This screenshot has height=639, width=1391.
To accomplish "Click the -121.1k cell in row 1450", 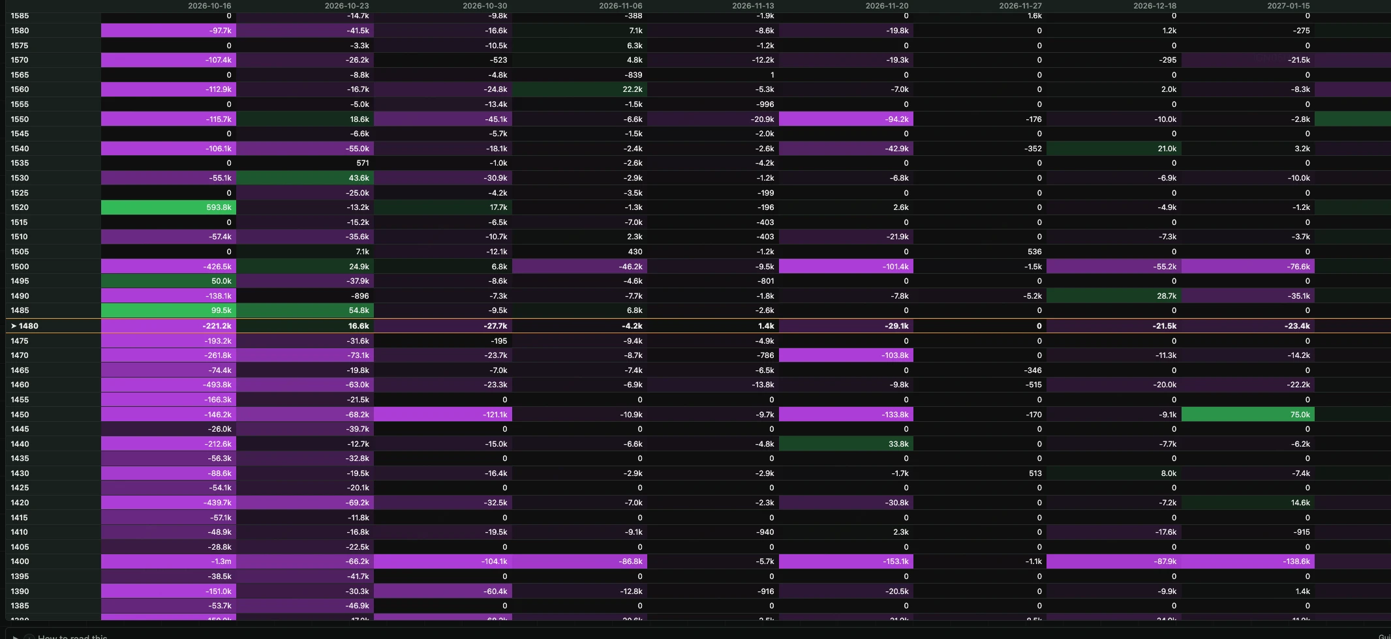I will coord(443,415).
